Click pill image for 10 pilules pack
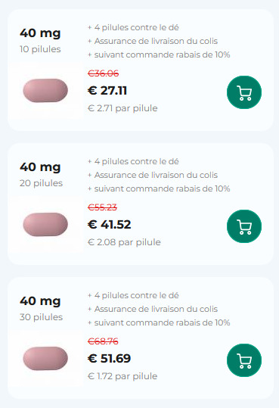This screenshot has height=408, width=279. [x=45, y=90]
